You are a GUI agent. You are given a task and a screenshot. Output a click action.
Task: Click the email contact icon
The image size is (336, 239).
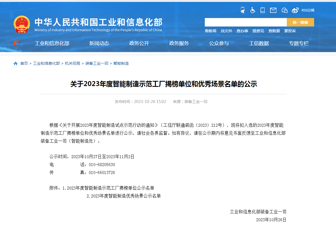tap(273, 10)
